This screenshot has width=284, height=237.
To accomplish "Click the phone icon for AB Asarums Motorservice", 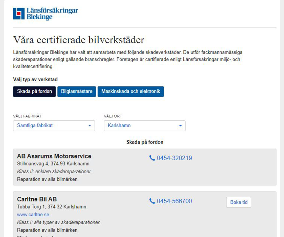I will coord(152,158).
